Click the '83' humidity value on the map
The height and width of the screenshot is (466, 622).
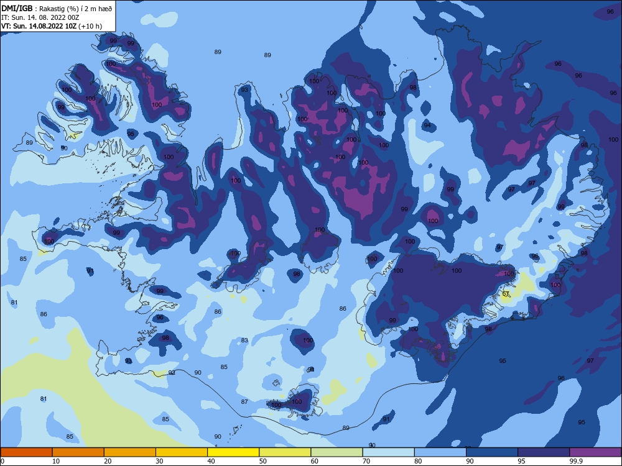[x=244, y=340]
